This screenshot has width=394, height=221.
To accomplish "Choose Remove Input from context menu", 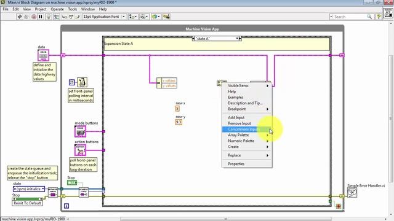I will point(247,123).
